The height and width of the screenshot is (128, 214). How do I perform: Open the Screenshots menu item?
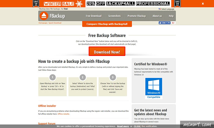click(115, 16)
